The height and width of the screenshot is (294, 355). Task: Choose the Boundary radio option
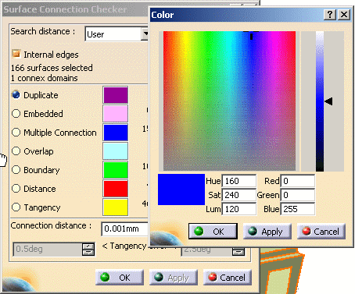(x=16, y=170)
